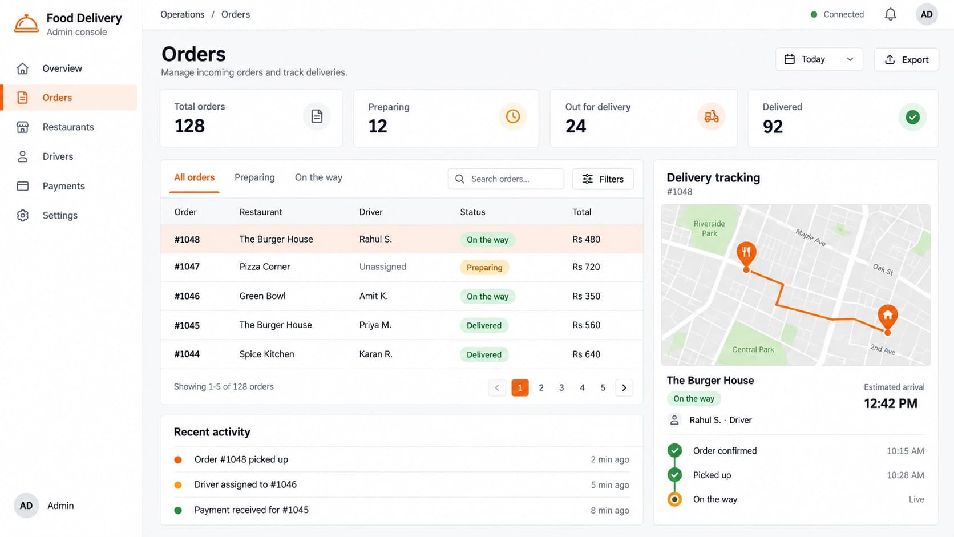Open Payments in the sidebar
954x537 pixels.
(x=68, y=186)
